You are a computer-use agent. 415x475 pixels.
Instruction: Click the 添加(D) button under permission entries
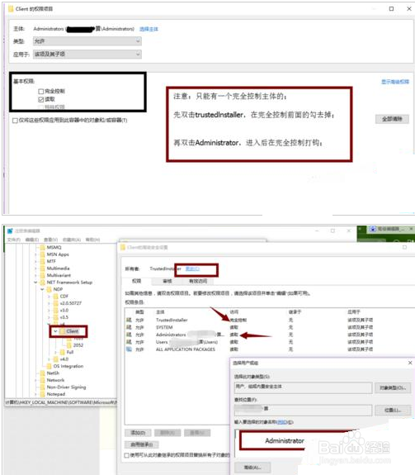point(138,433)
